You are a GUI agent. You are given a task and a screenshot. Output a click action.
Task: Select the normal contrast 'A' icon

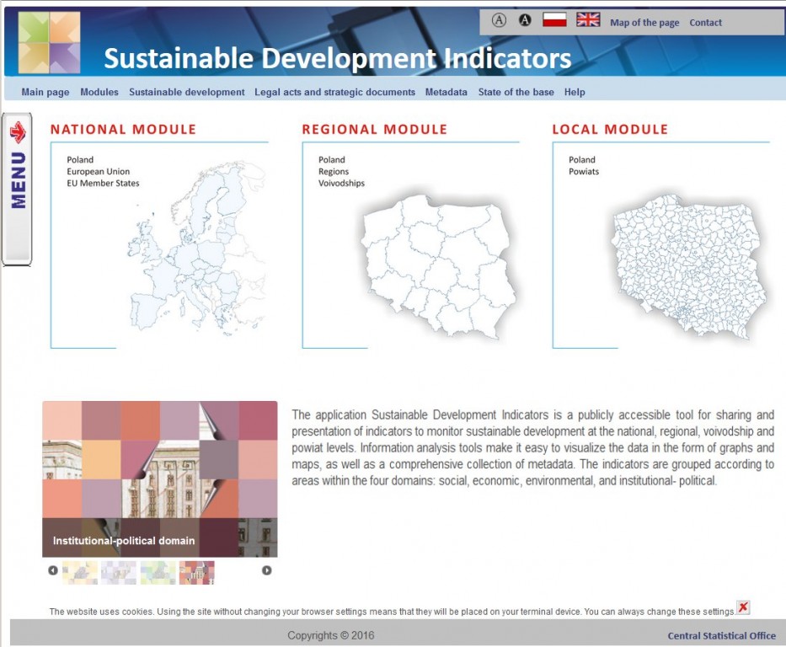(499, 20)
